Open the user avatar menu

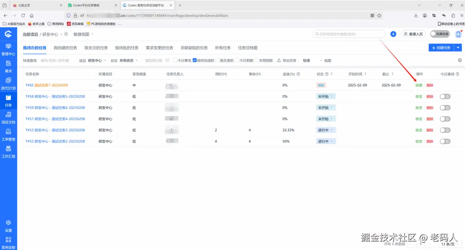pyautogui.click(x=458, y=34)
